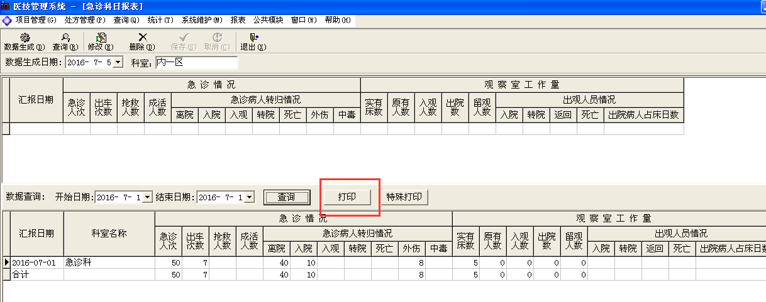The height and width of the screenshot is (302, 766).
Task: Open the 系统维护(M) menu
Action: (x=202, y=20)
